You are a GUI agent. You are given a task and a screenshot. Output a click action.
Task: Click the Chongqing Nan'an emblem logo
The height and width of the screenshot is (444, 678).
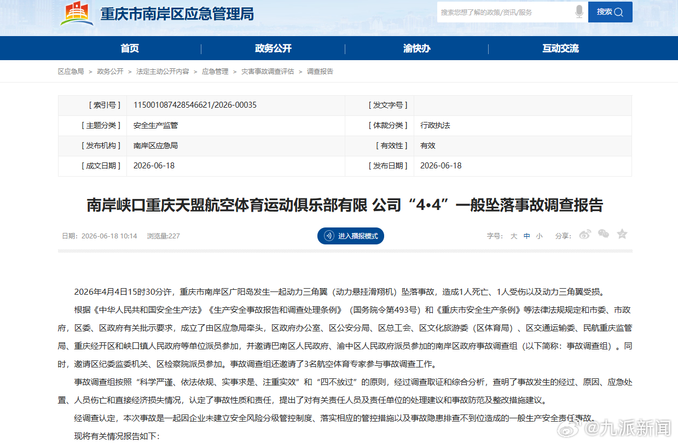[77, 15]
